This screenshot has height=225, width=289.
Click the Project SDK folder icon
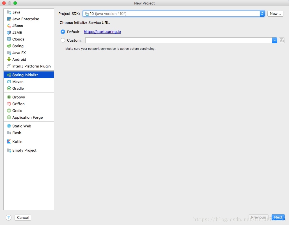click(x=87, y=14)
